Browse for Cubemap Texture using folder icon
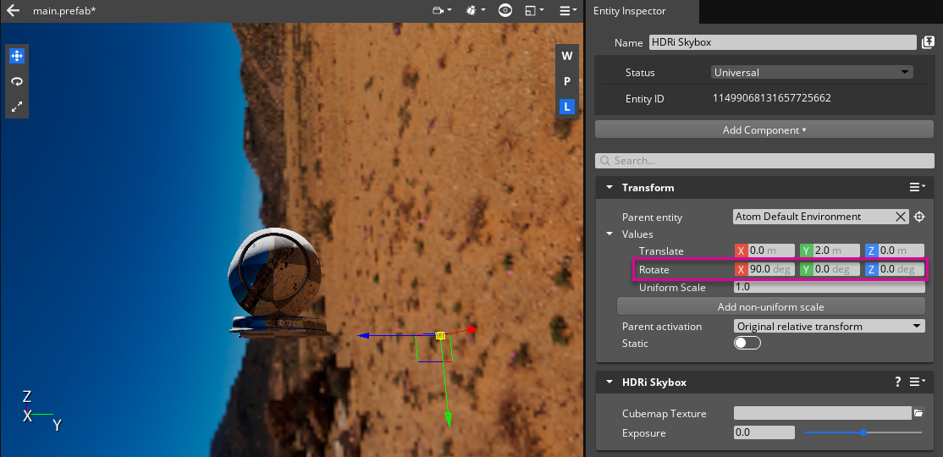This screenshot has height=457, width=943. click(x=918, y=413)
